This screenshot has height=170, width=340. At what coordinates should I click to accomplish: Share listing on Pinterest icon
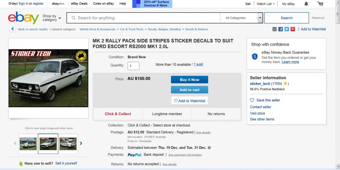tap(293, 29)
